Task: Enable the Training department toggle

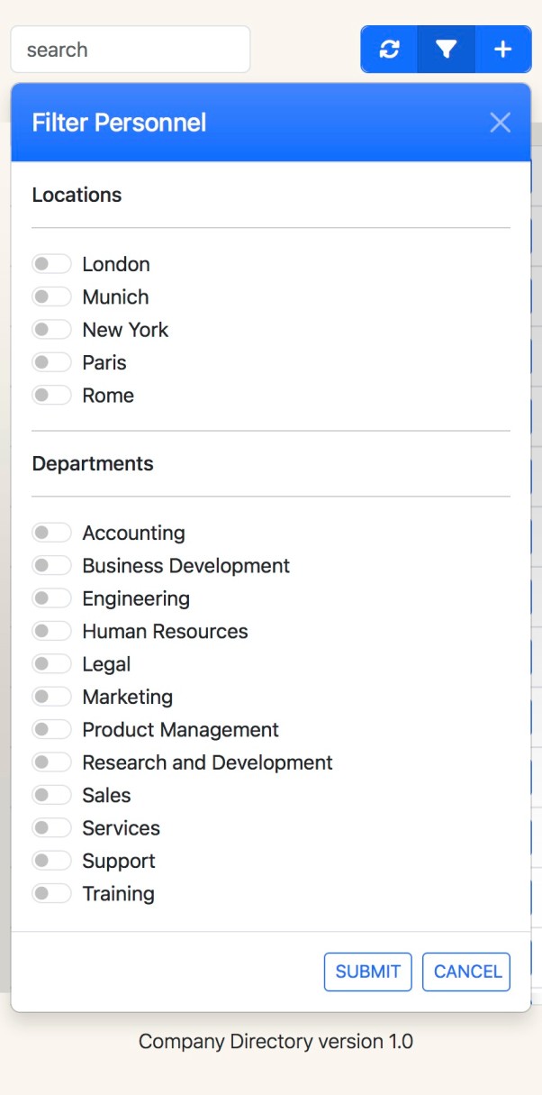Action: (51, 893)
